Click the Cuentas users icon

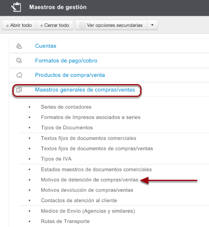[x=19, y=46]
